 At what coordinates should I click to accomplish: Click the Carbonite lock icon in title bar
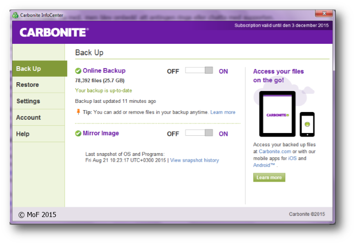click(16, 15)
